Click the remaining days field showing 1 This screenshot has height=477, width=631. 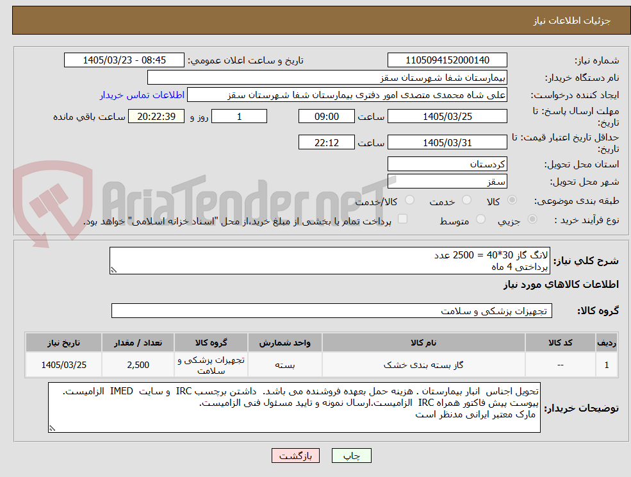[x=239, y=117]
